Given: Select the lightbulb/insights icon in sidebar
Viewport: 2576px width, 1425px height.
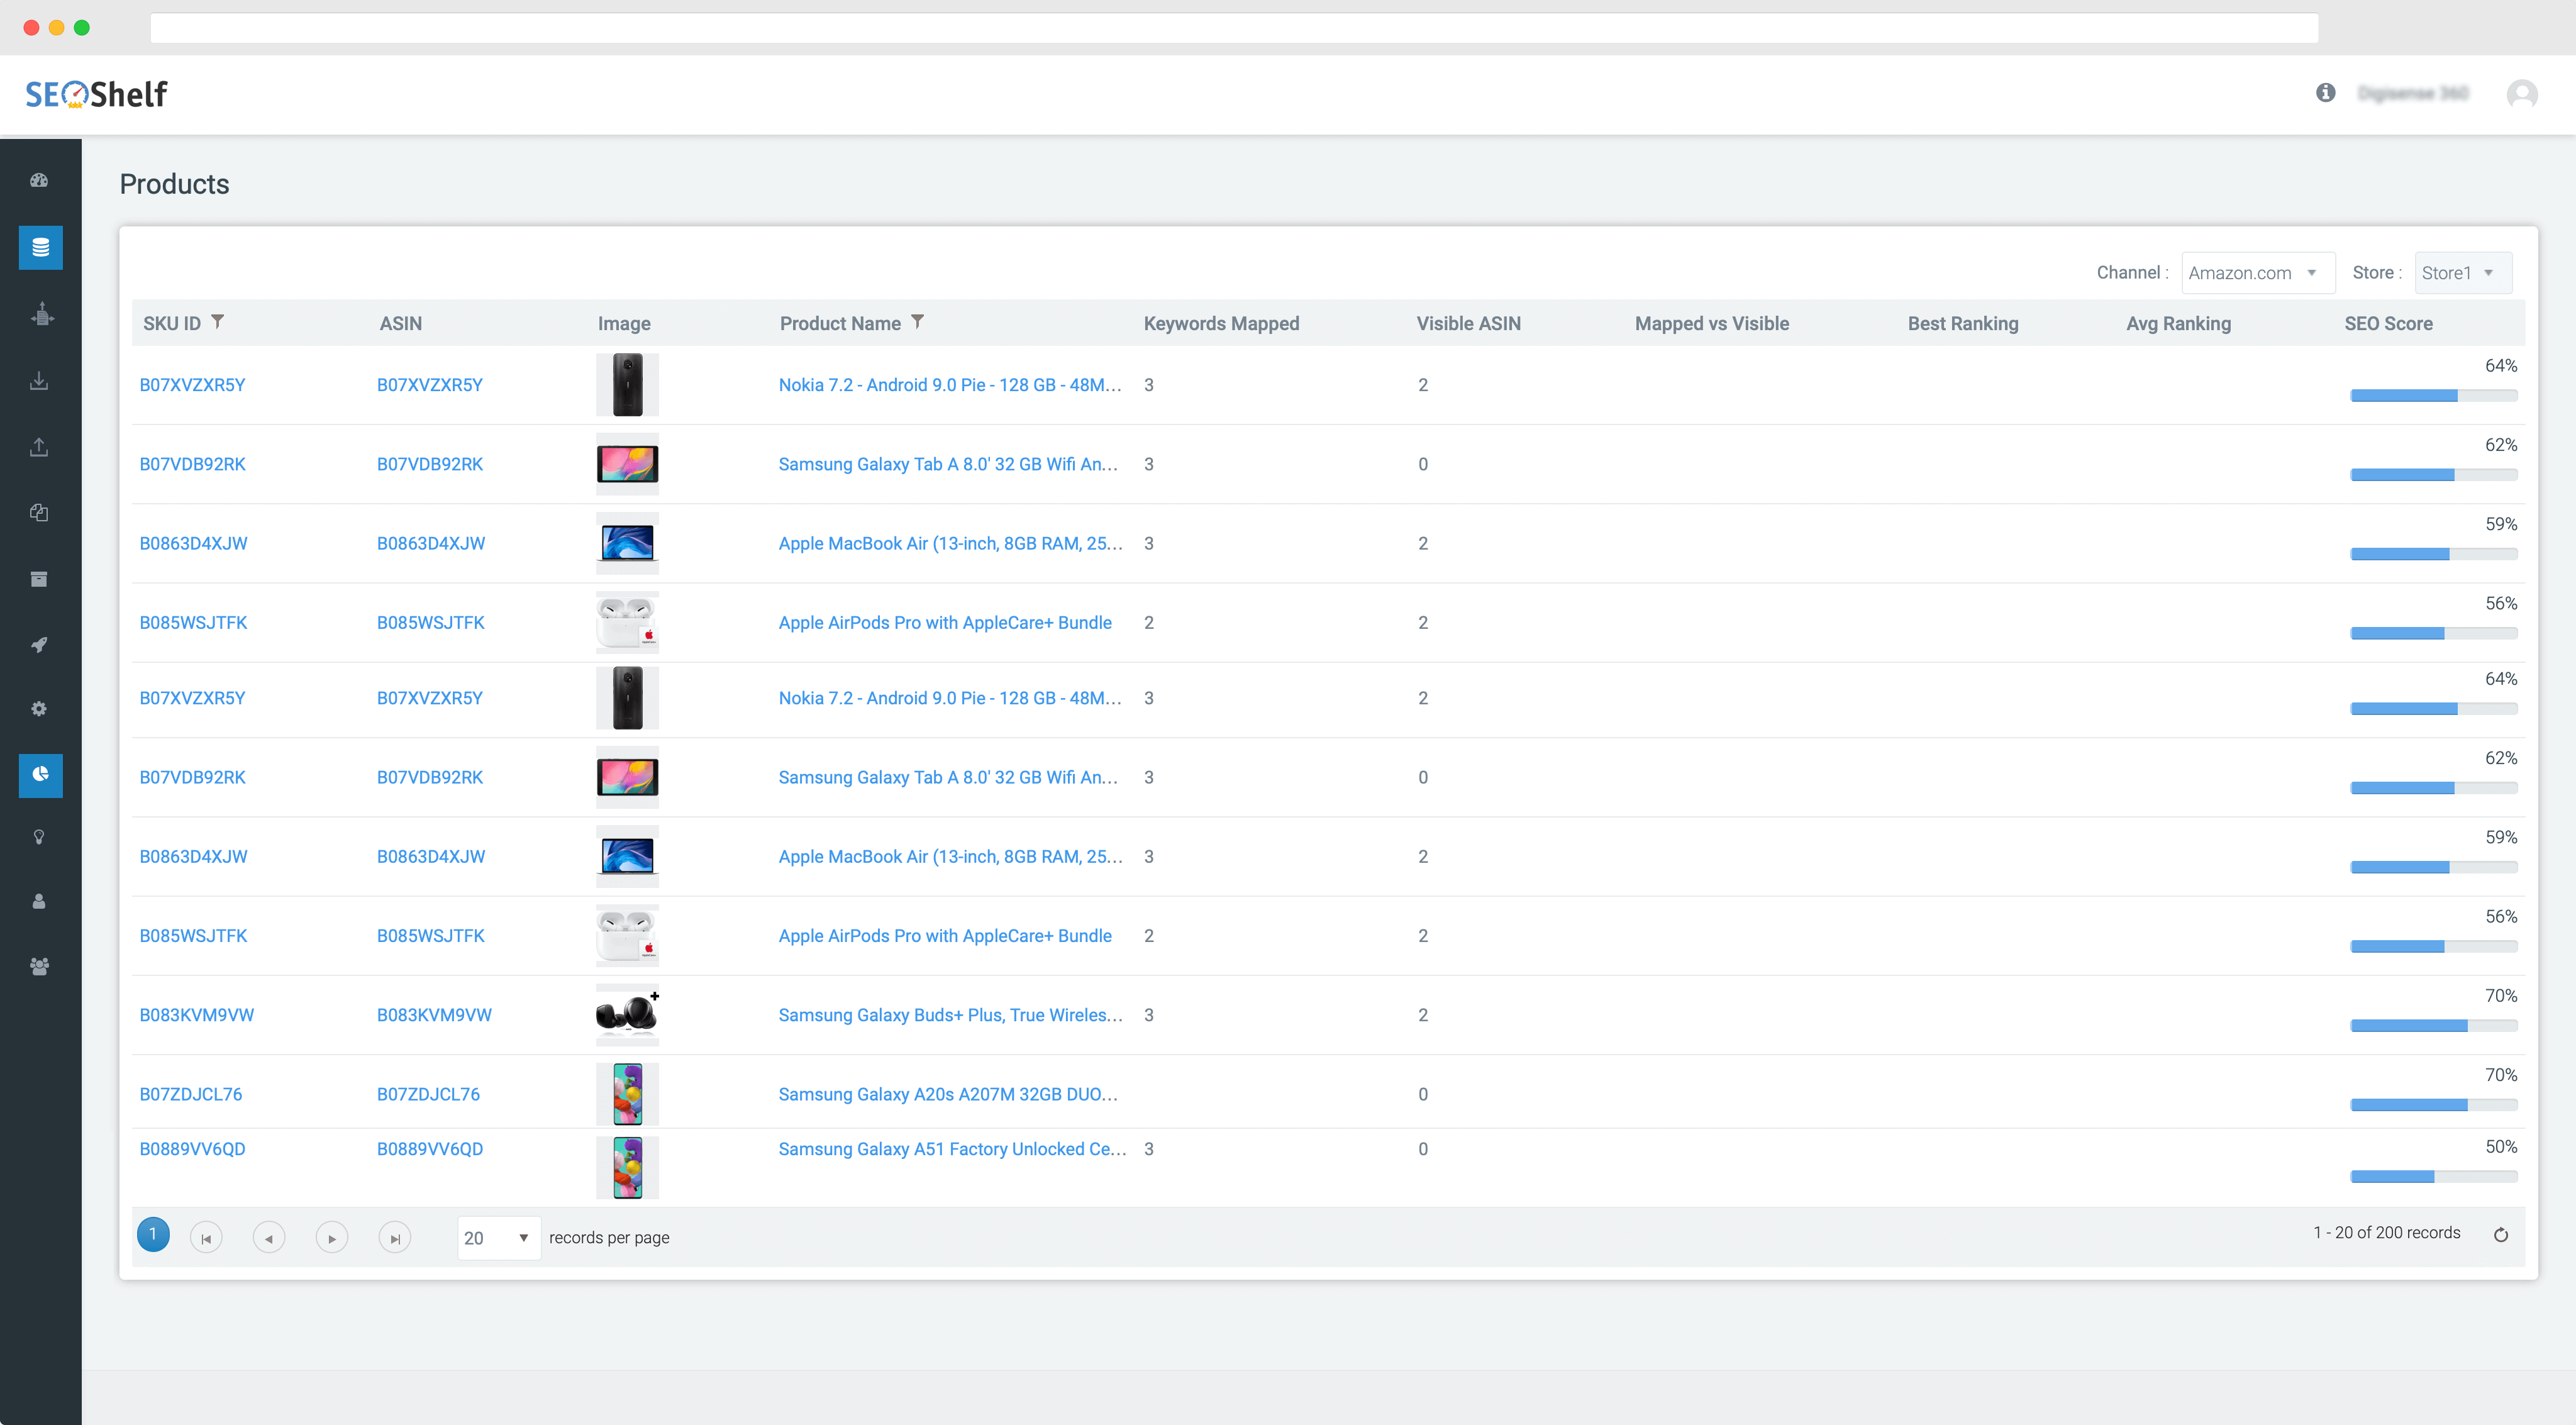Looking at the screenshot, I should 38,837.
